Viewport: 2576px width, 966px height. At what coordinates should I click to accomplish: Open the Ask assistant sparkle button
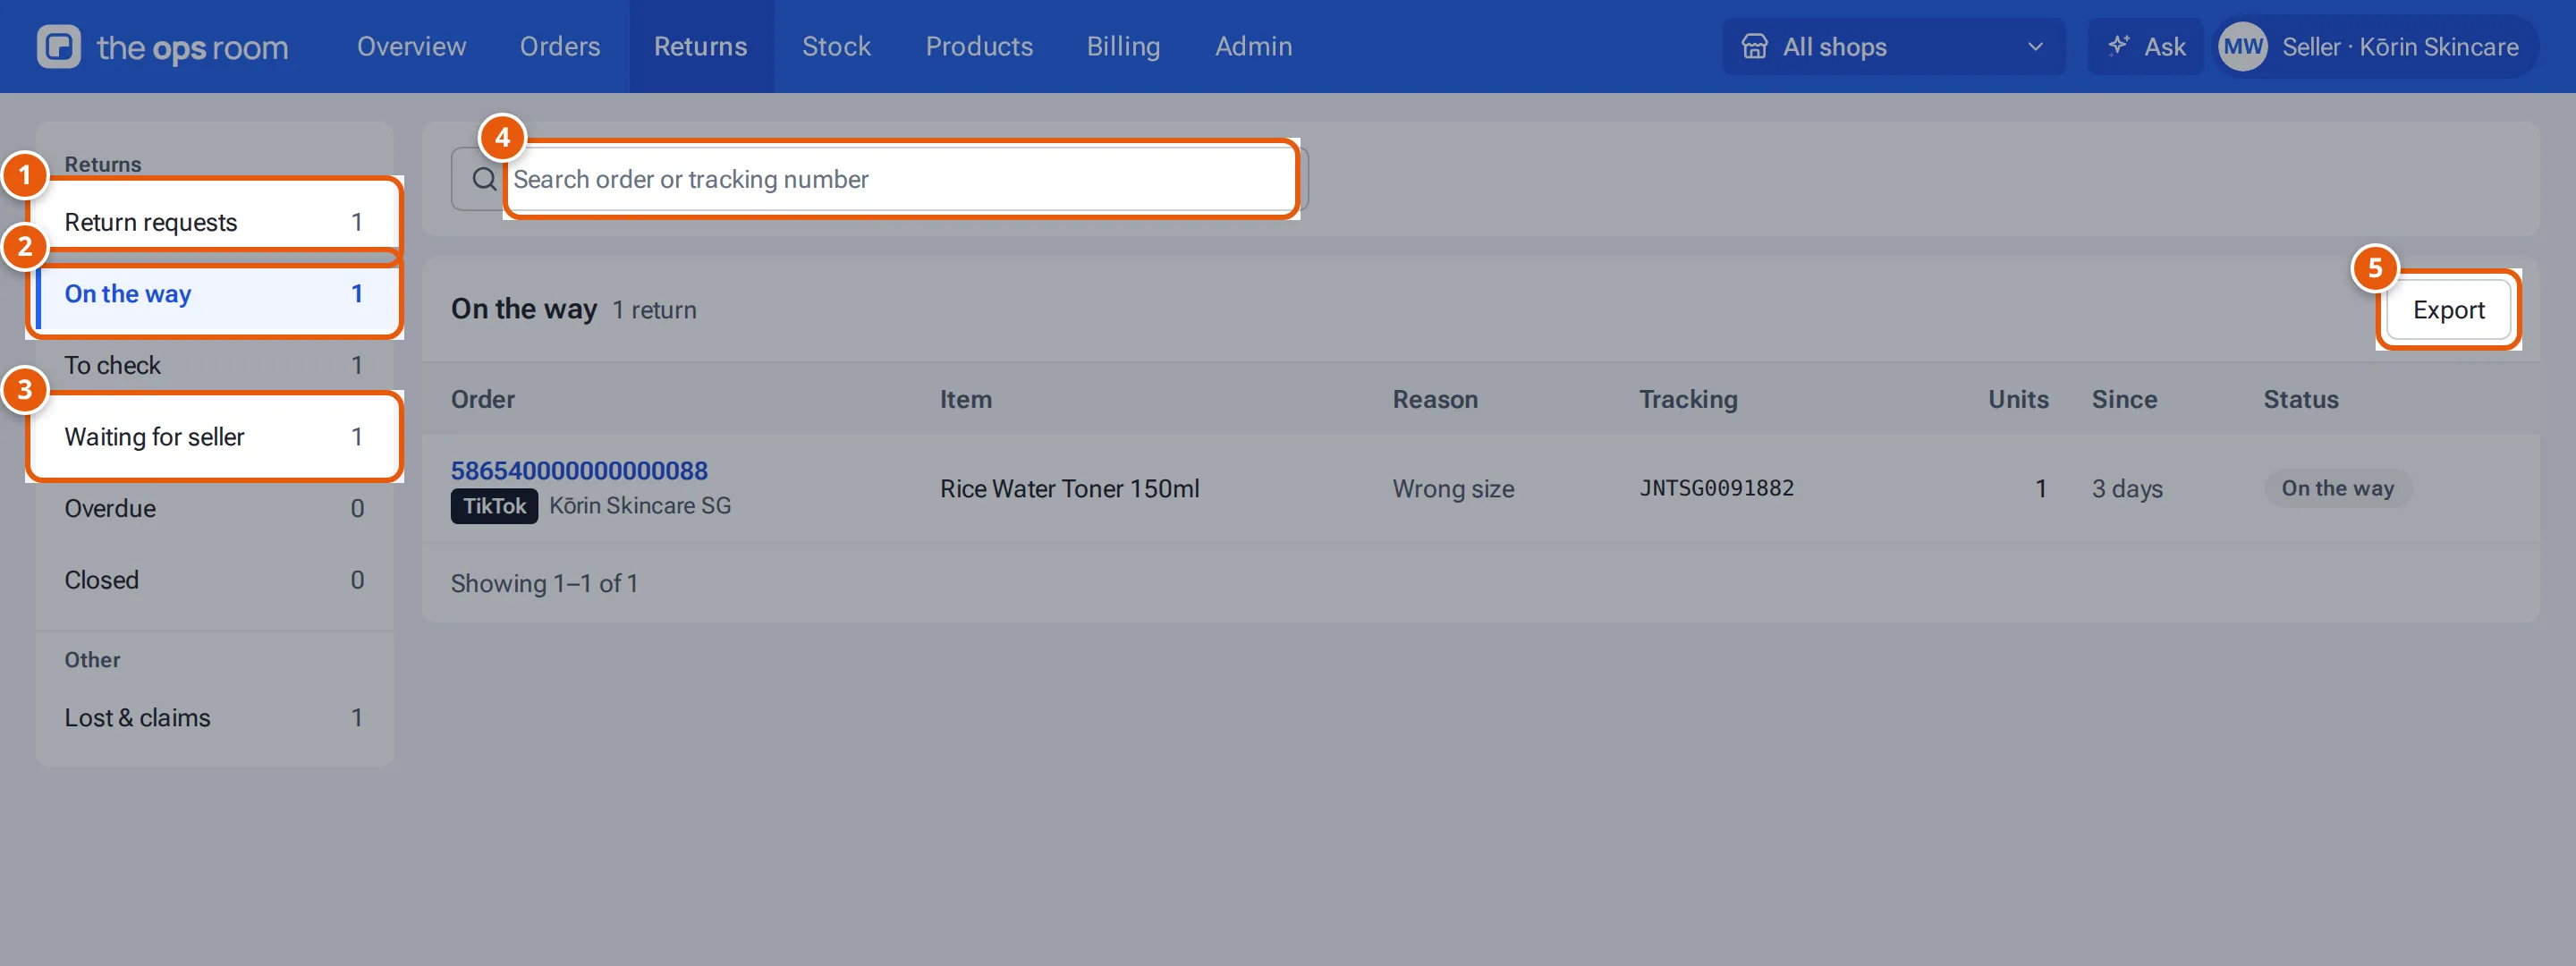pos(2146,46)
